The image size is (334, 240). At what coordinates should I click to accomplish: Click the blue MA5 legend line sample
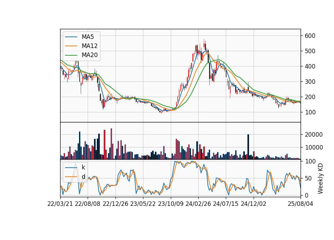click(71, 37)
